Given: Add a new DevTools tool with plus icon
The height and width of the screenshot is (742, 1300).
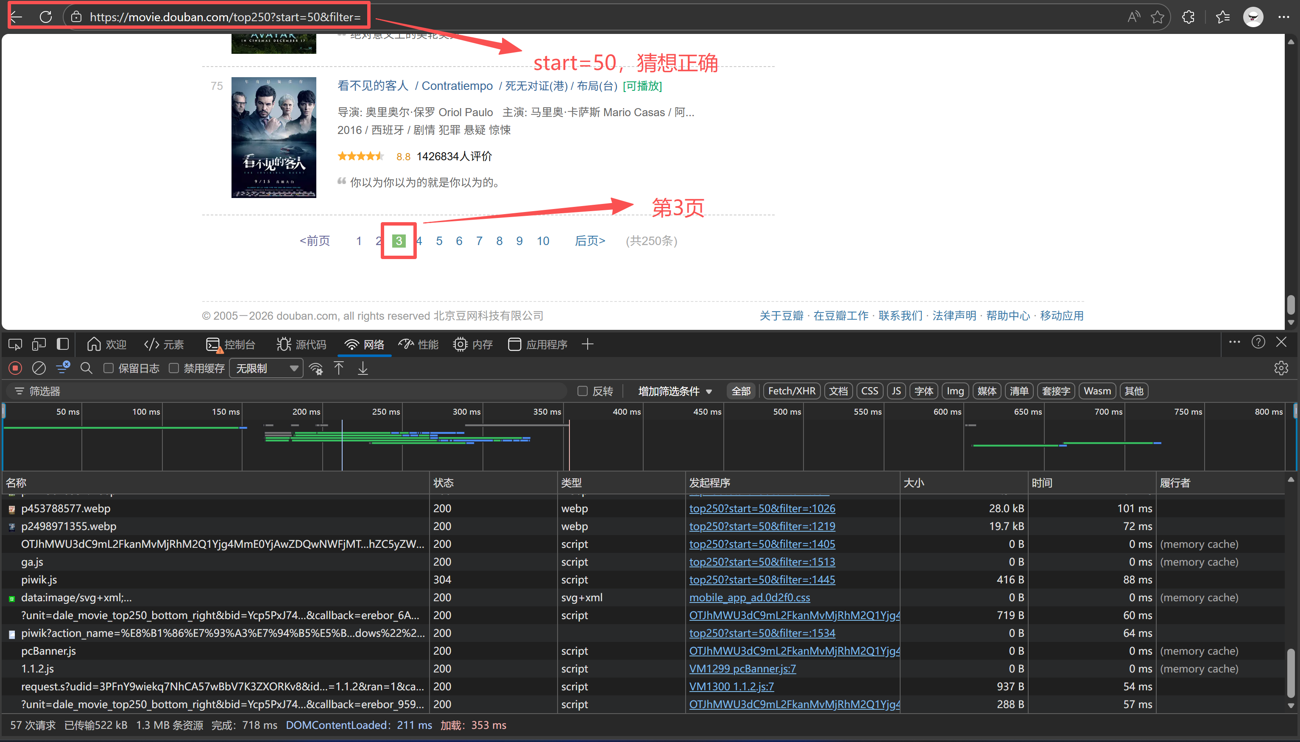Looking at the screenshot, I should pyautogui.click(x=588, y=344).
